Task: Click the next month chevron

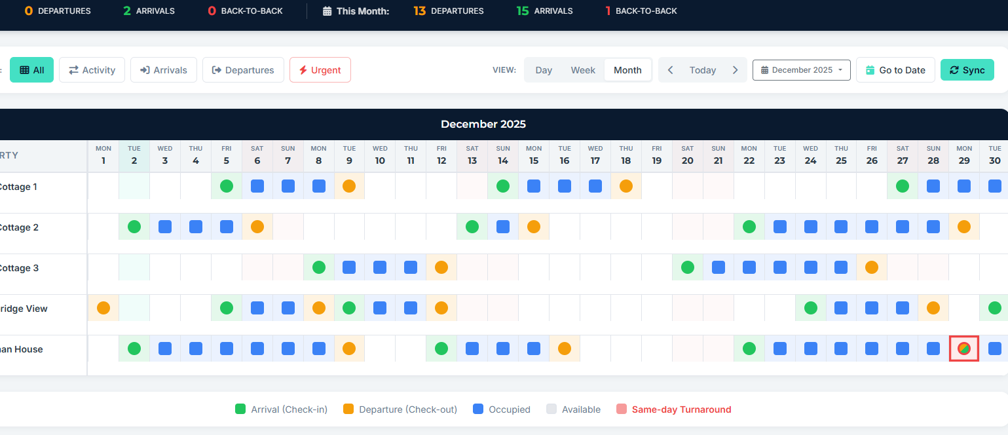Action: 735,69
